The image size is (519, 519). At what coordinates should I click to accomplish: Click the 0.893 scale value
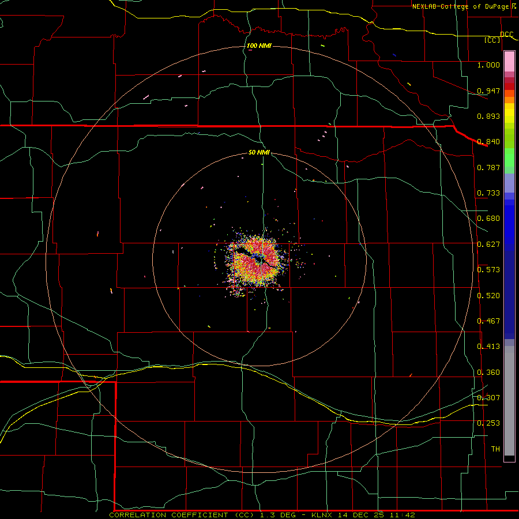[x=488, y=116]
